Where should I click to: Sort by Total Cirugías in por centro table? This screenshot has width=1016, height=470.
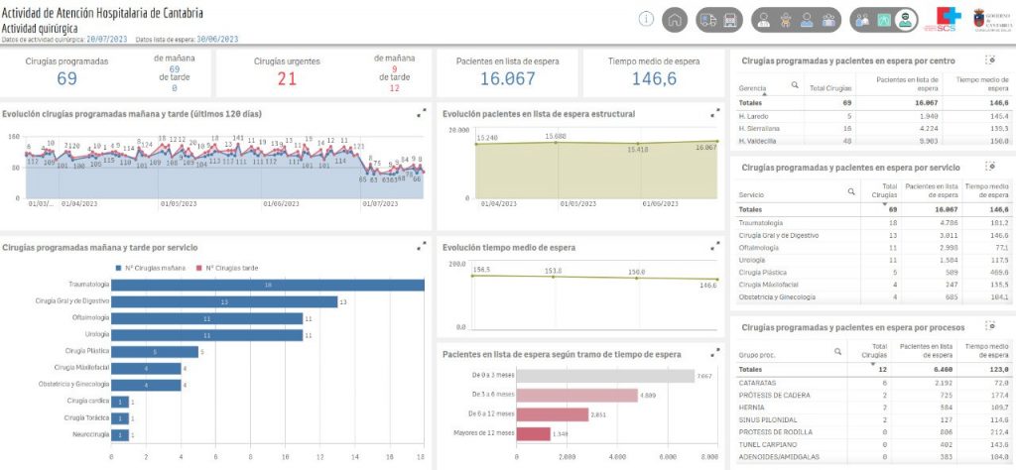tap(831, 89)
